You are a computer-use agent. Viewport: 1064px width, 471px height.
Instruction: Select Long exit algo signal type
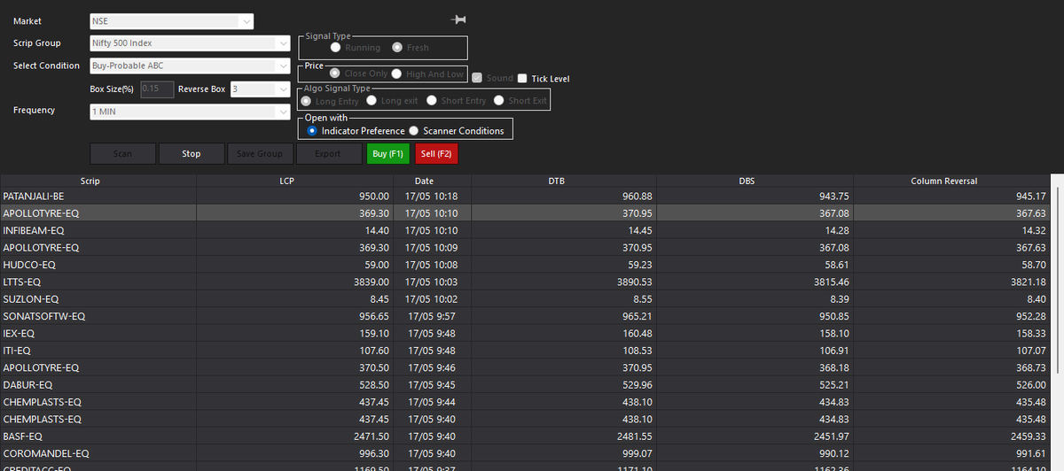point(372,101)
